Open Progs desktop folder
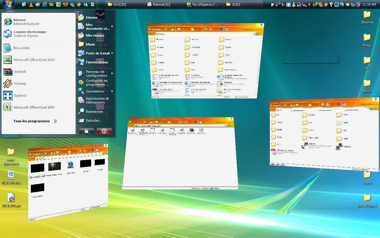 (x=367, y=40)
